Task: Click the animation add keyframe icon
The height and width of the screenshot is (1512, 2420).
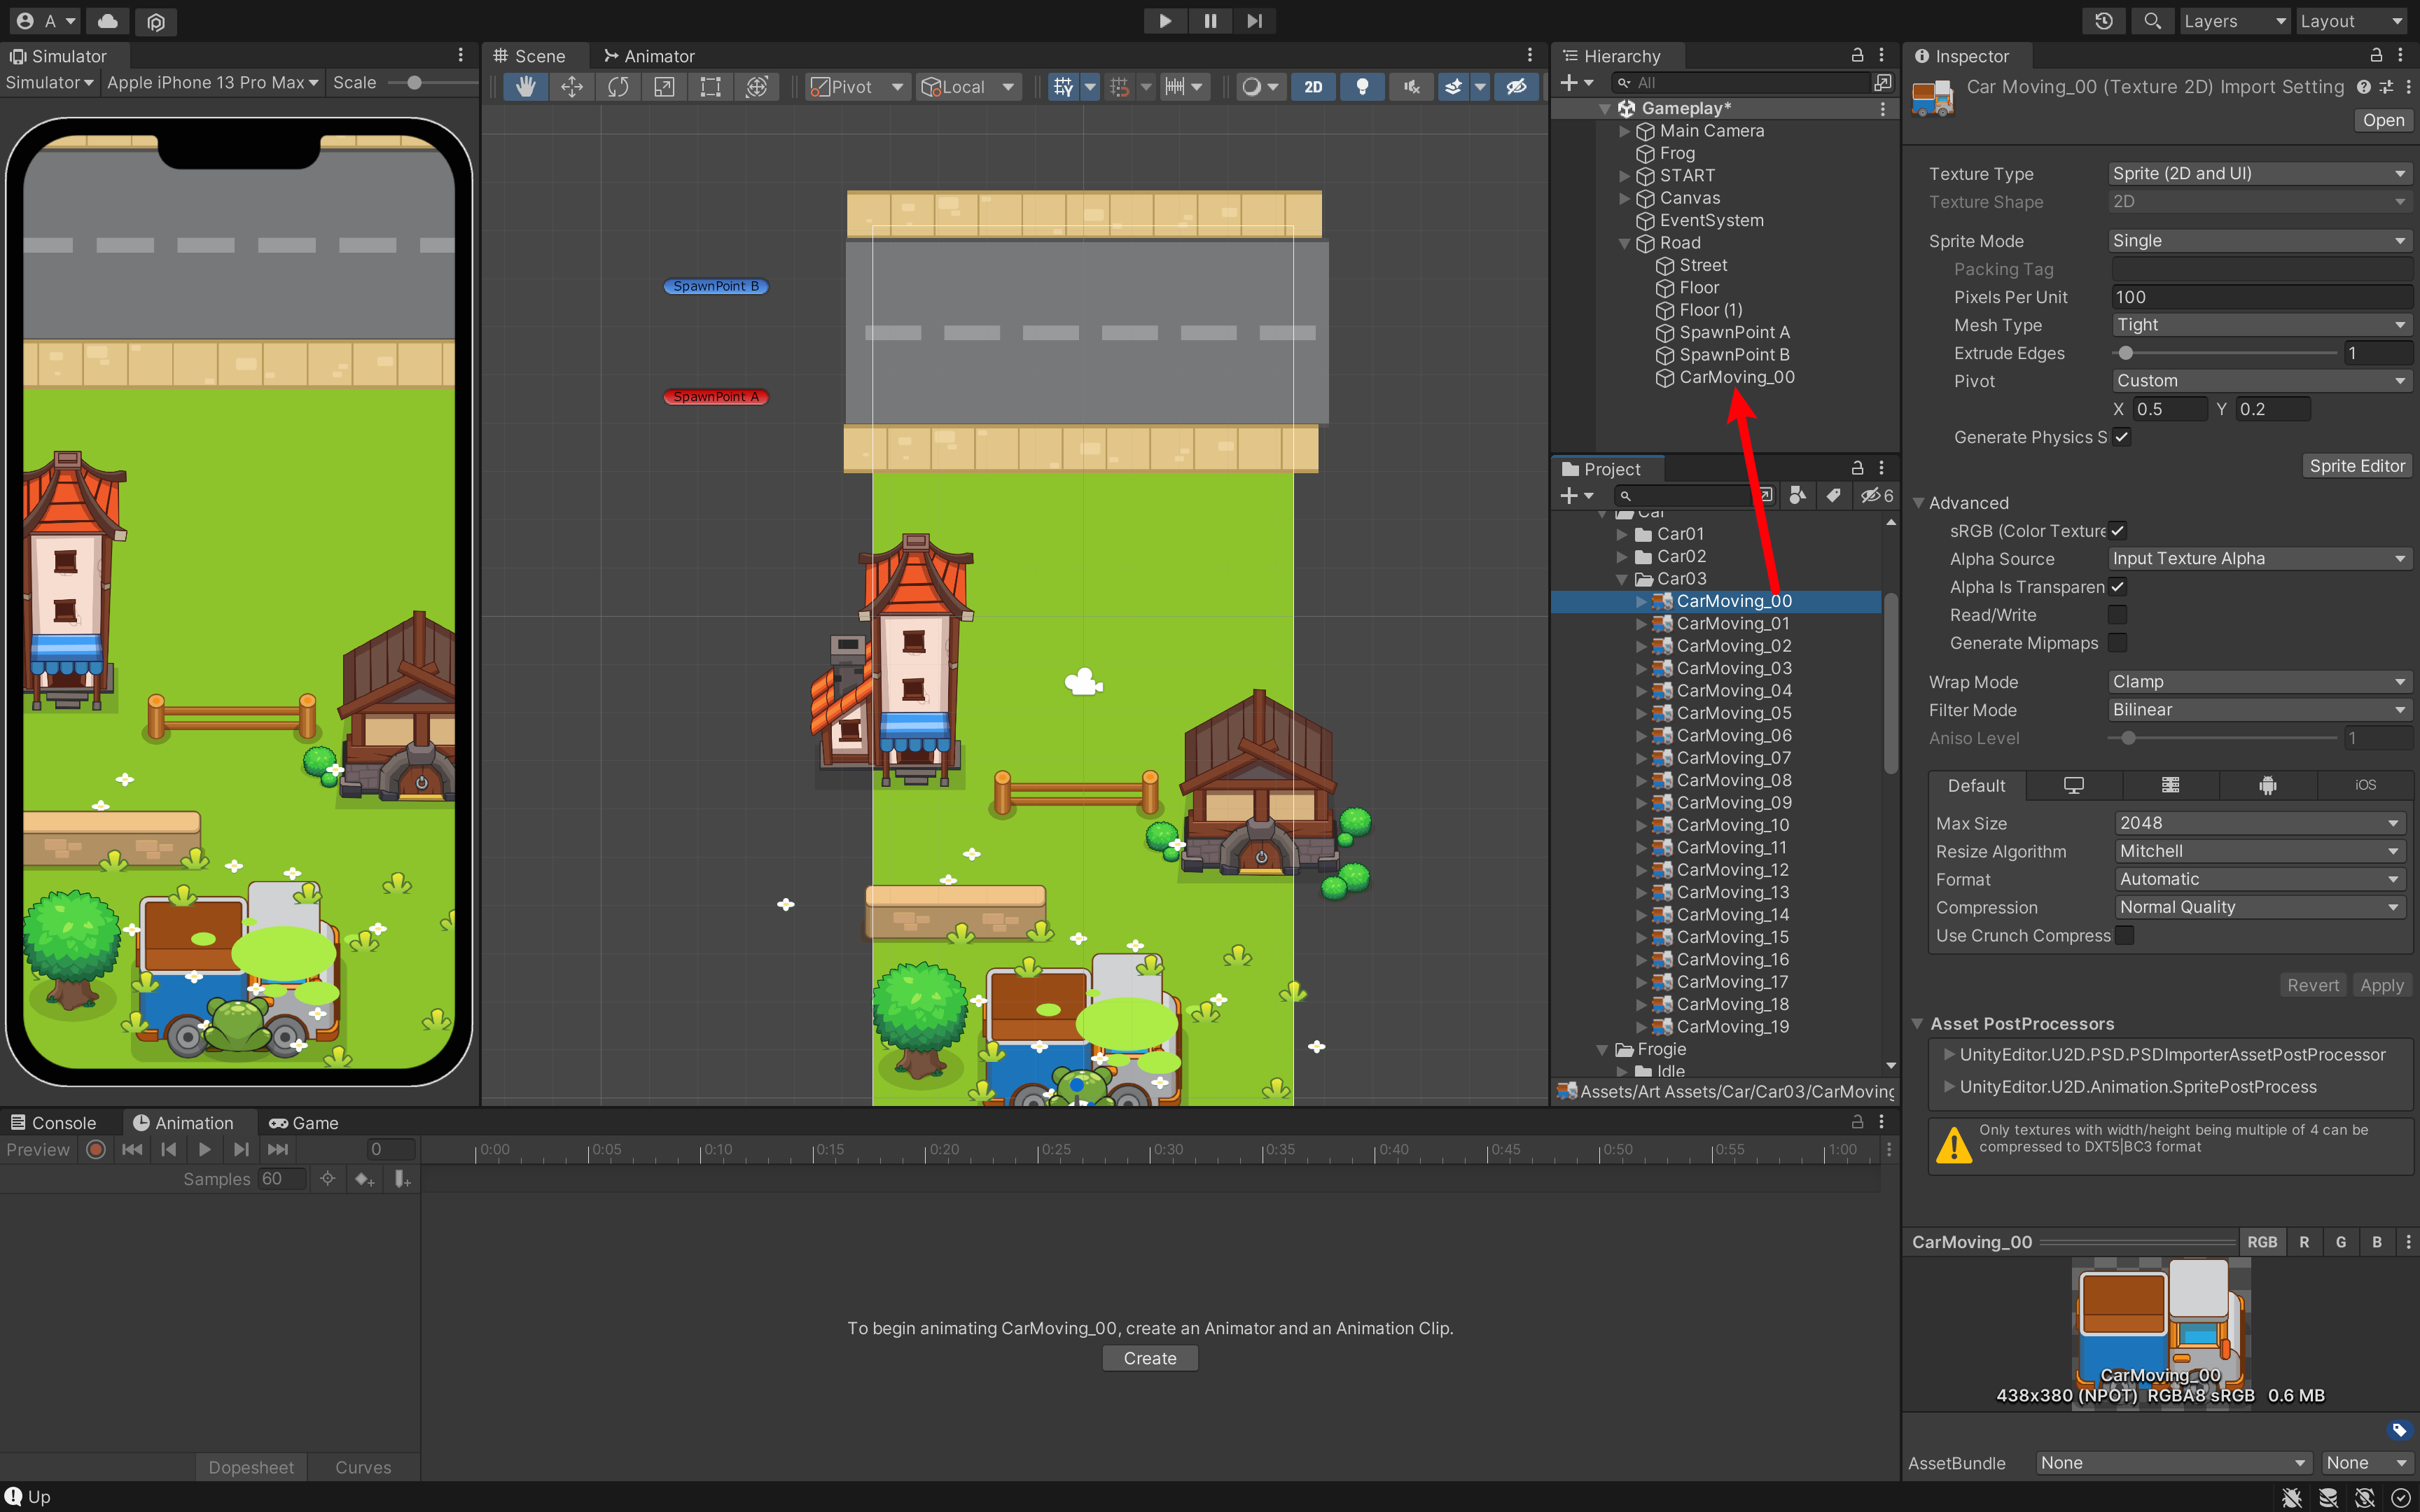Action: click(x=364, y=1179)
